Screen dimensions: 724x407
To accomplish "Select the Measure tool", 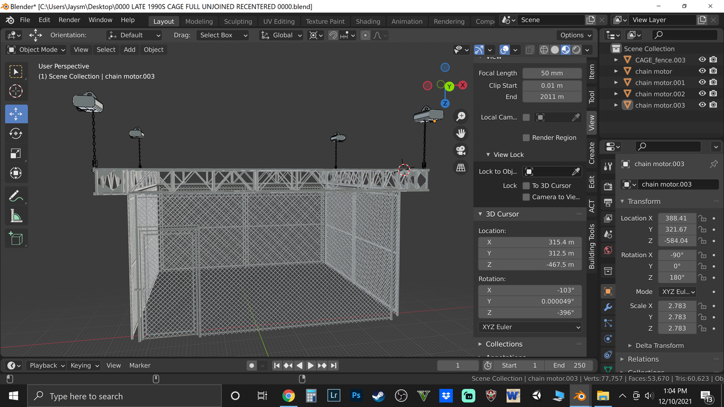I will point(16,216).
